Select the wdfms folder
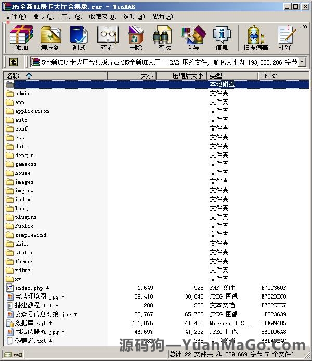This screenshot has width=312, height=361. click(x=18, y=270)
